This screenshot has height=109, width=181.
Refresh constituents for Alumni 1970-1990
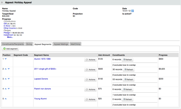pos(128,60)
